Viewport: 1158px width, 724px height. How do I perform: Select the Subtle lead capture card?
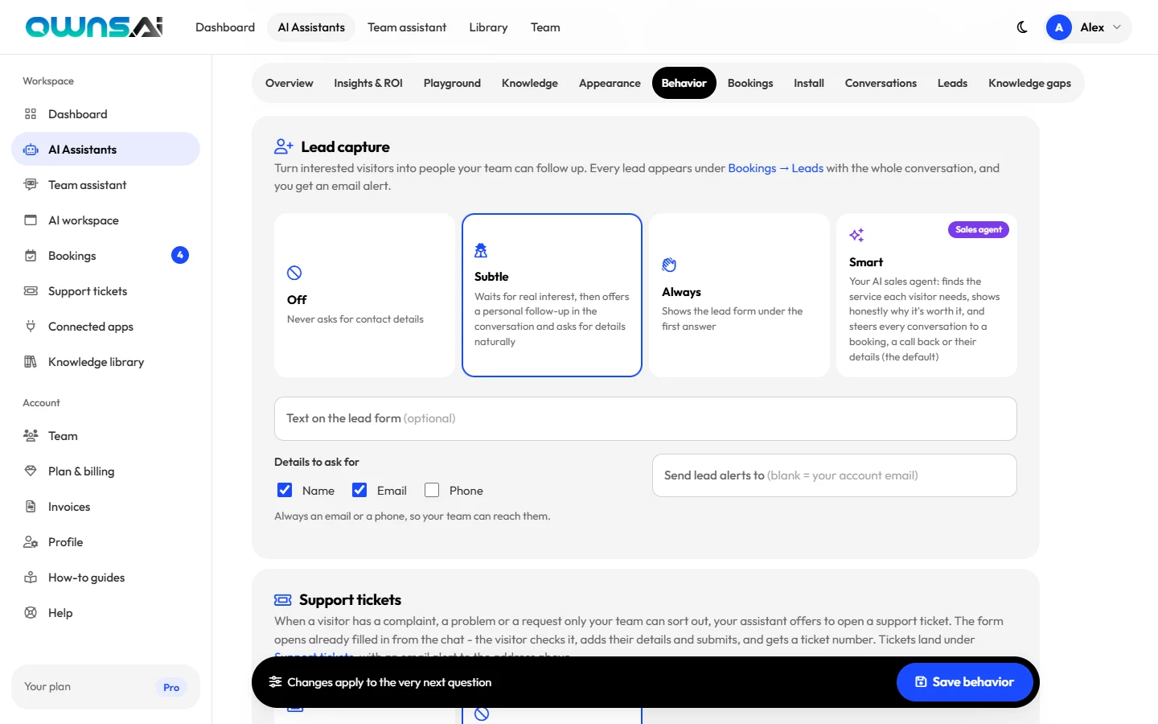(x=552, y=295)
